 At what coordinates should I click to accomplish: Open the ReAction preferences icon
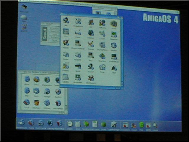[x=102, y=56]
